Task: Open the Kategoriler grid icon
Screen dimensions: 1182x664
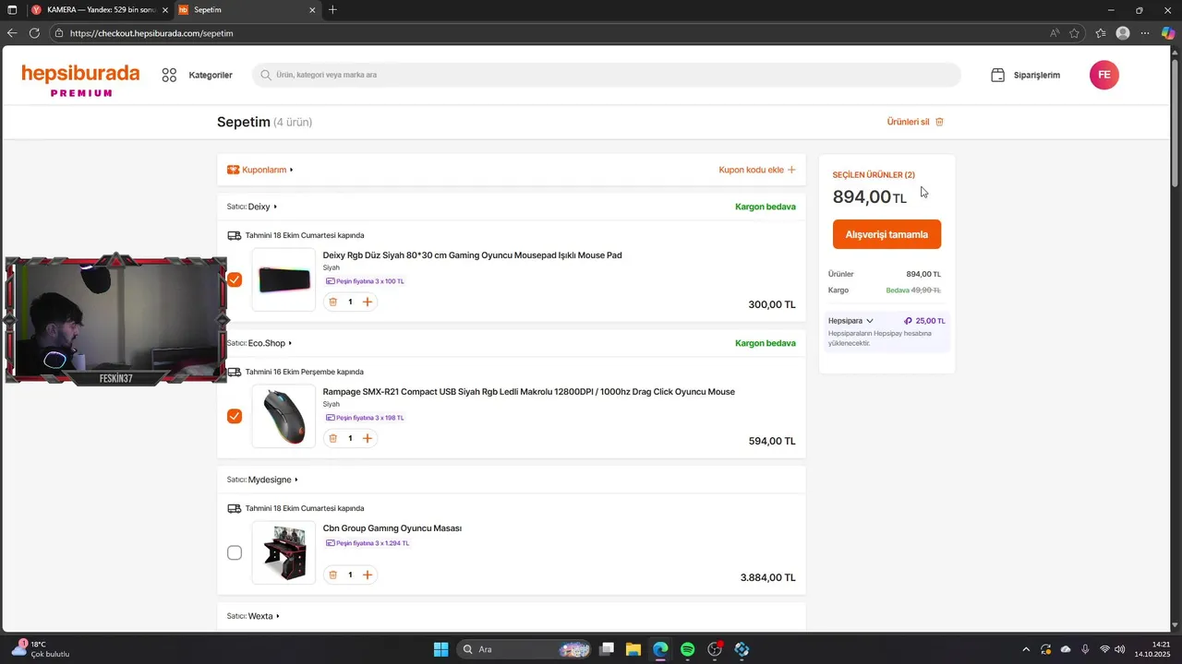Action: coord(169,76)
